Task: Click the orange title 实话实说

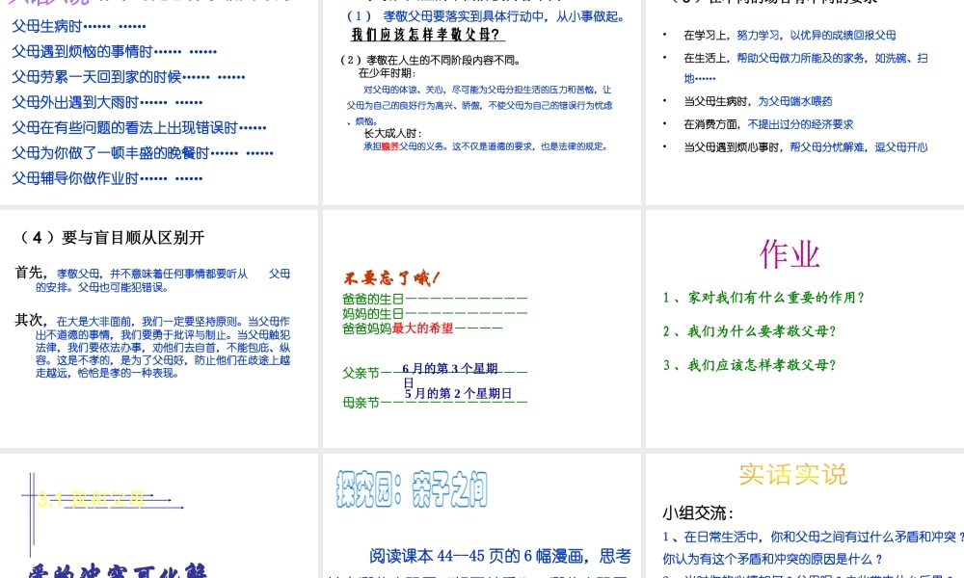Action: pos(793,475)
